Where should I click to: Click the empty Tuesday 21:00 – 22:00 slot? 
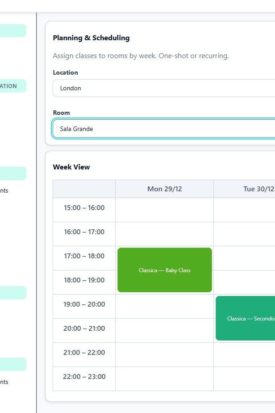pyautogui.click(x=245, y=354)
